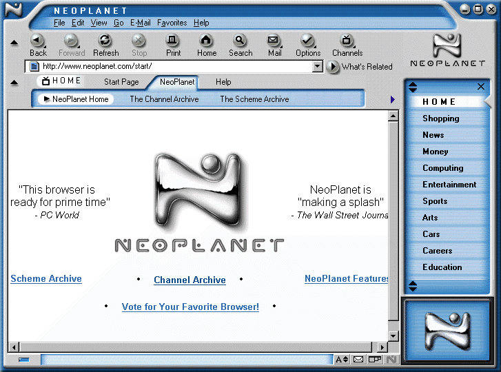Click the Back navigation icon
The width and height of the screenshot is (501, 372).
(x=38, y=41)
